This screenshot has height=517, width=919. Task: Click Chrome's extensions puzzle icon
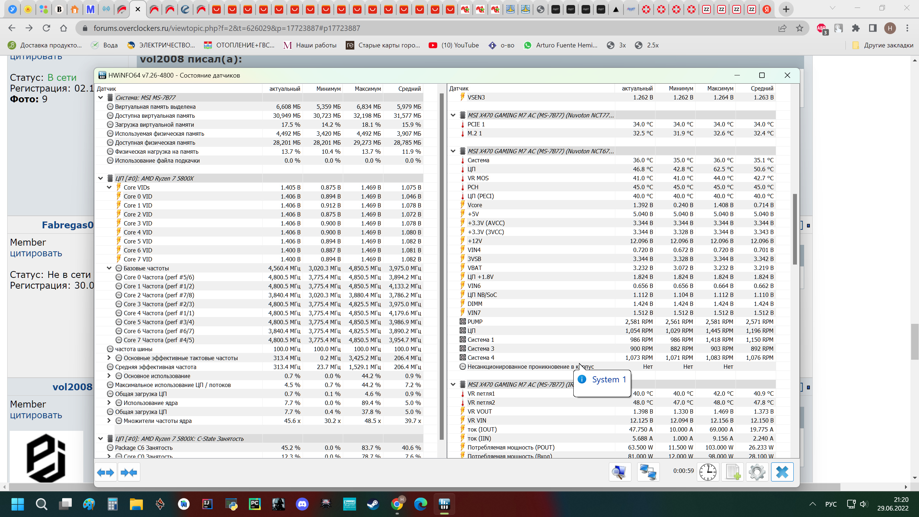tap(856, 28)
